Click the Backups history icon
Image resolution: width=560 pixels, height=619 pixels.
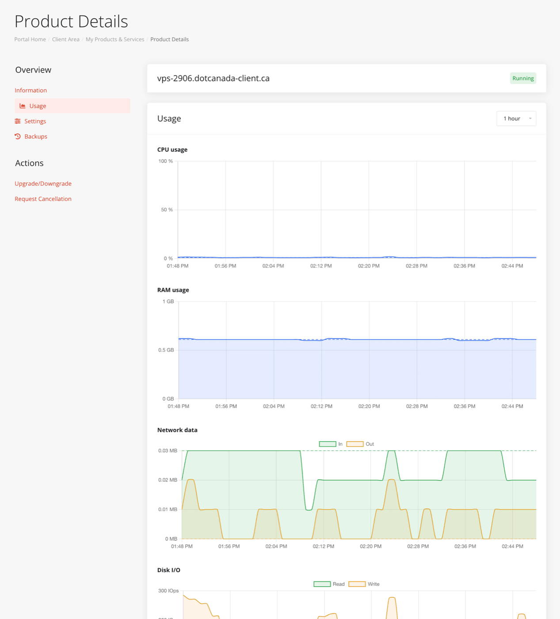pos(18,137)
